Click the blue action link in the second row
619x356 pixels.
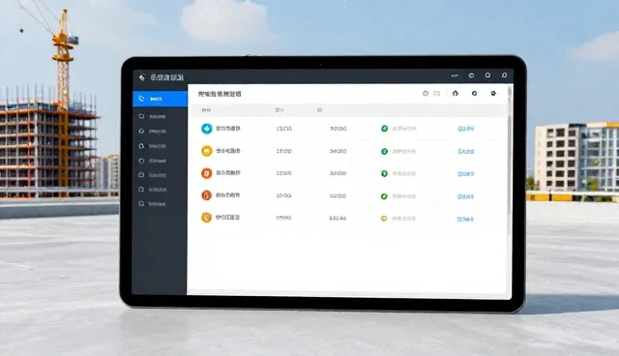(x=466, y=152)
